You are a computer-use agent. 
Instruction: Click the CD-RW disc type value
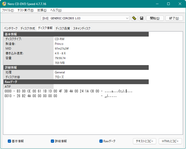pos(60,39)
